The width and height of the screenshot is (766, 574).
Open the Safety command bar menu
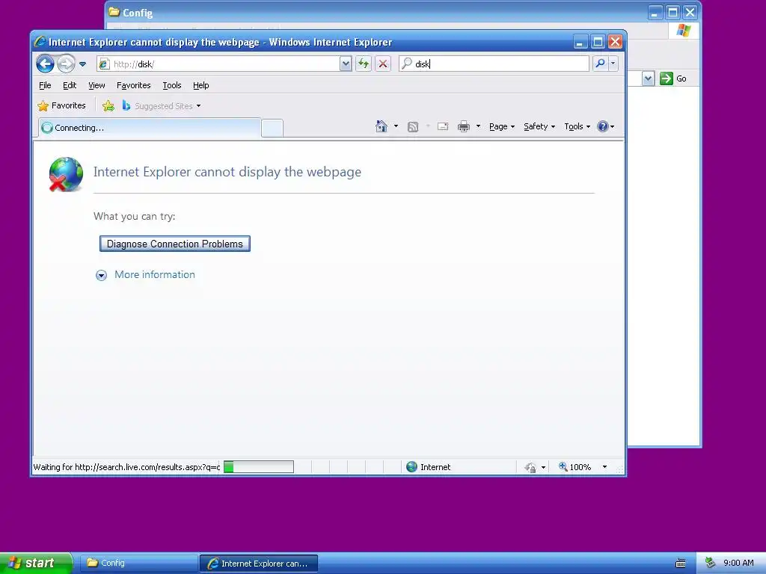[539, 126]
